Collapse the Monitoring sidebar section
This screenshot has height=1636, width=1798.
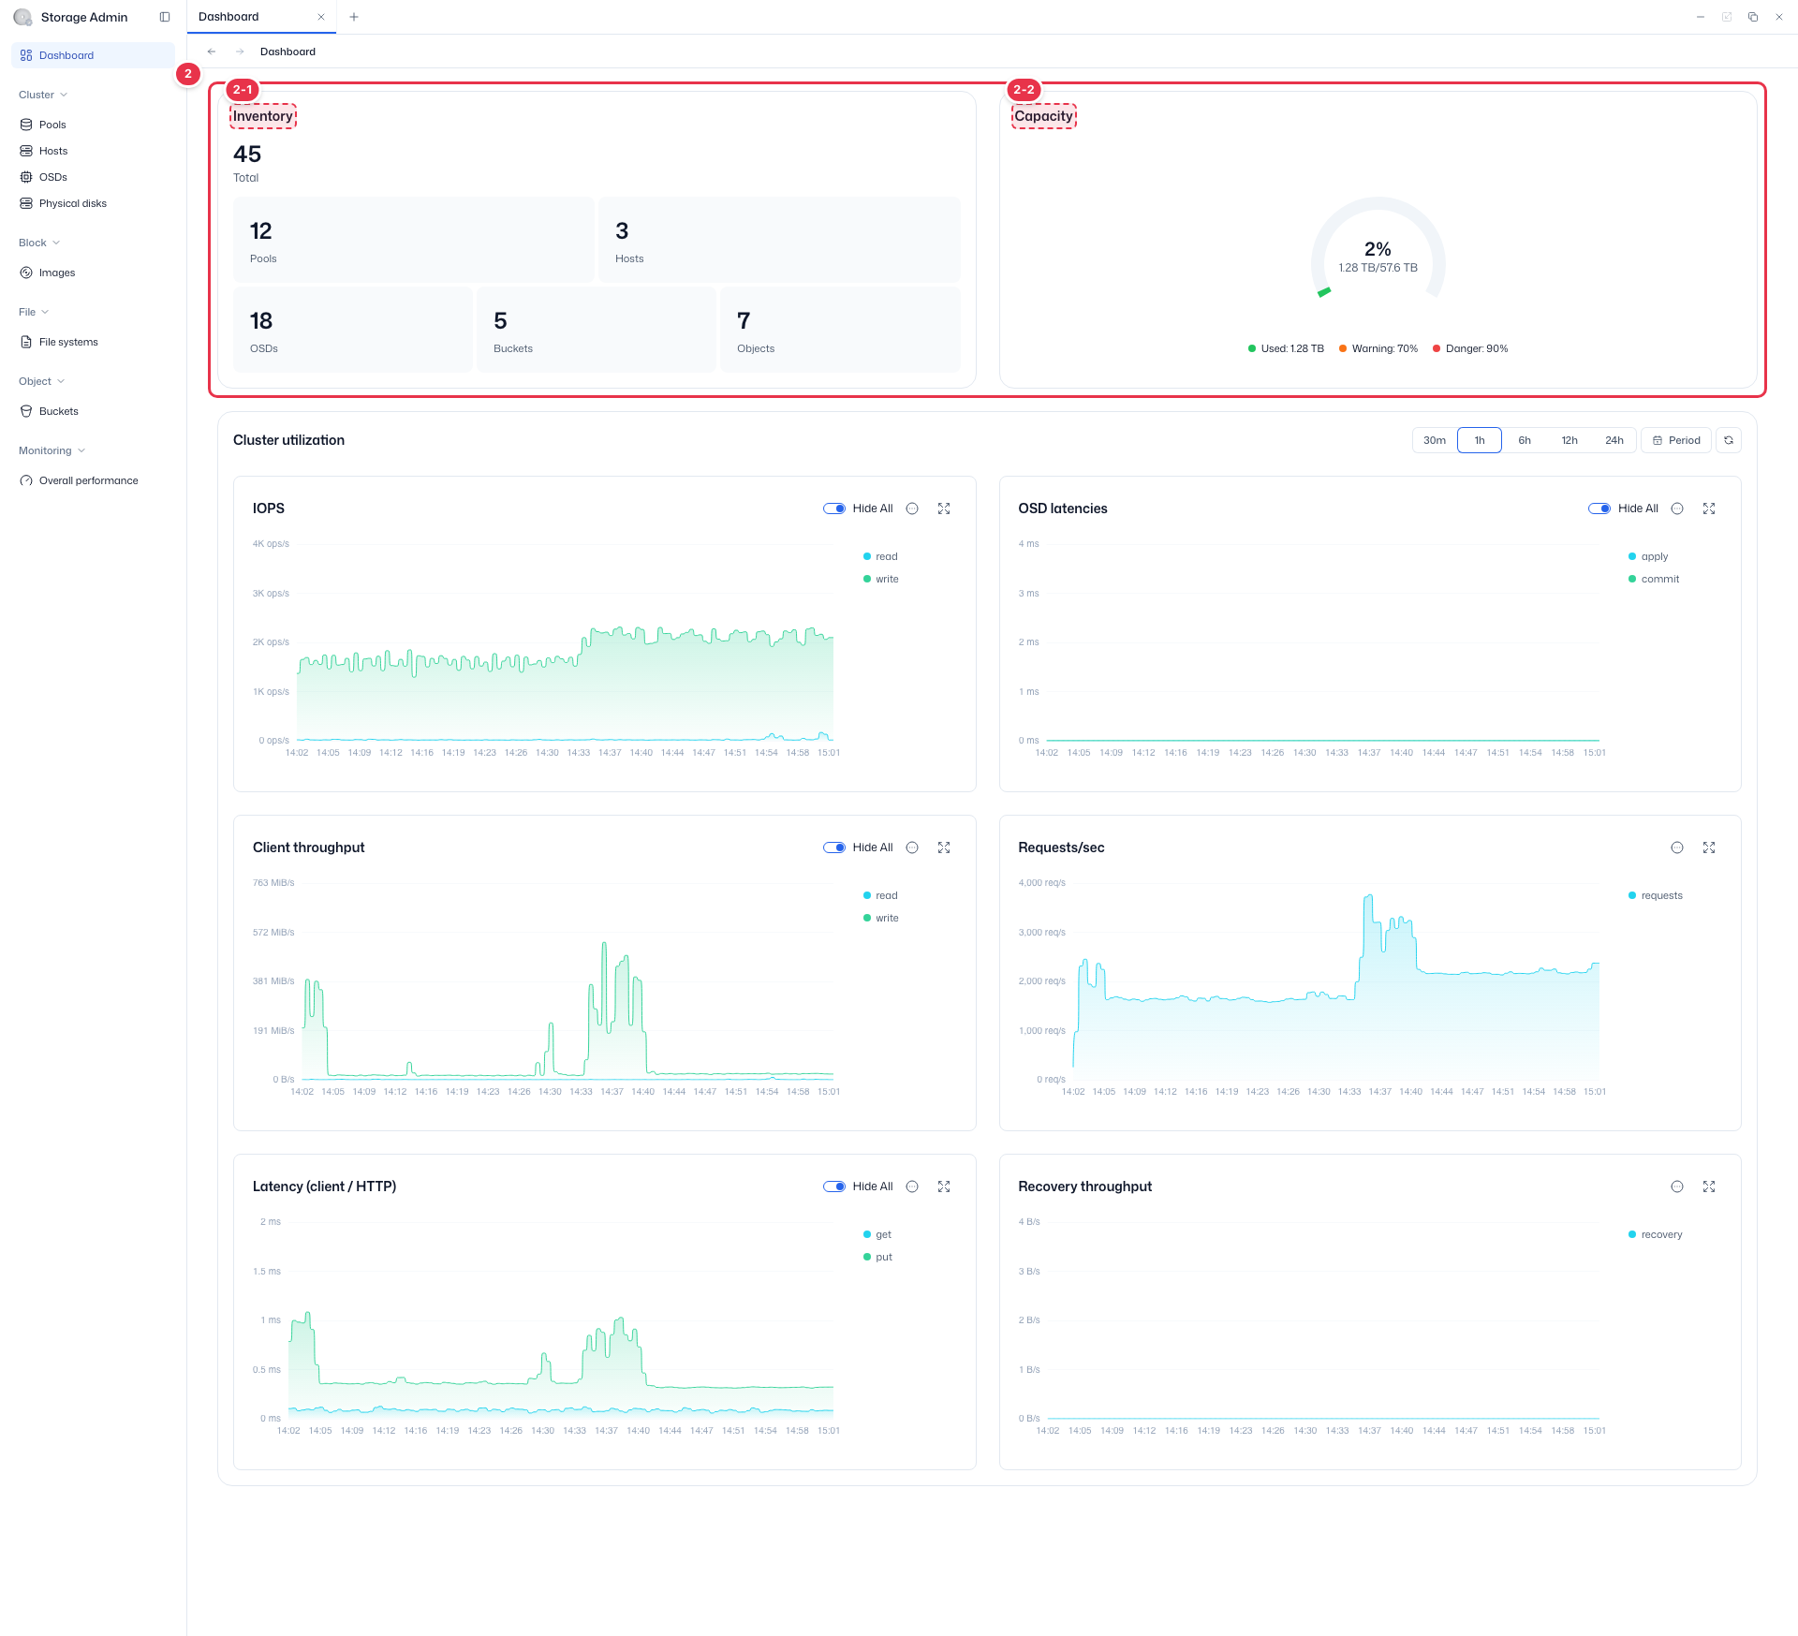52,450
